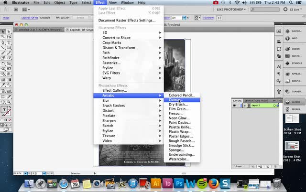Swap fill and stroke colors
The width and height of the screenshot is (306, 192).
point(10,107)
